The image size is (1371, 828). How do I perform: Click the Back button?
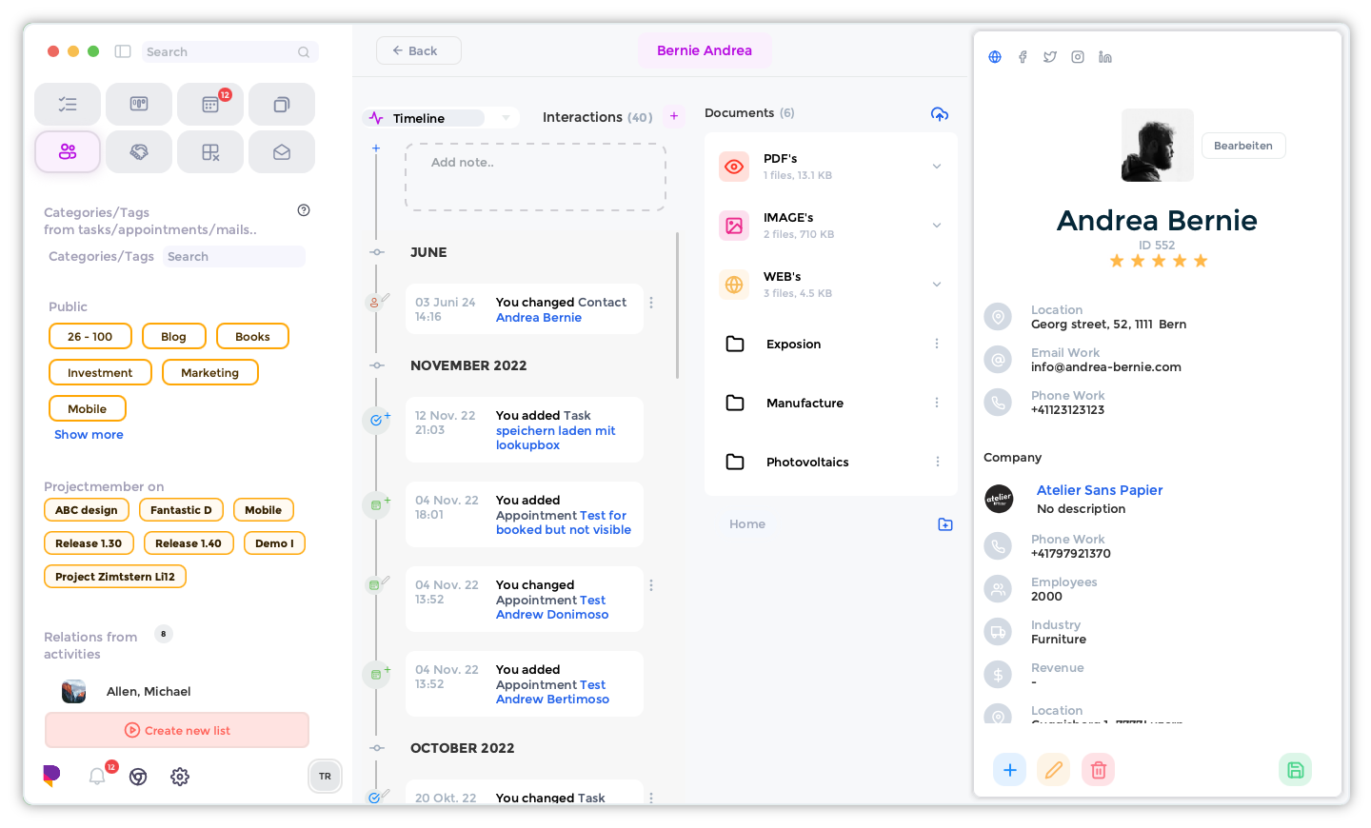(x=418, y=50)
